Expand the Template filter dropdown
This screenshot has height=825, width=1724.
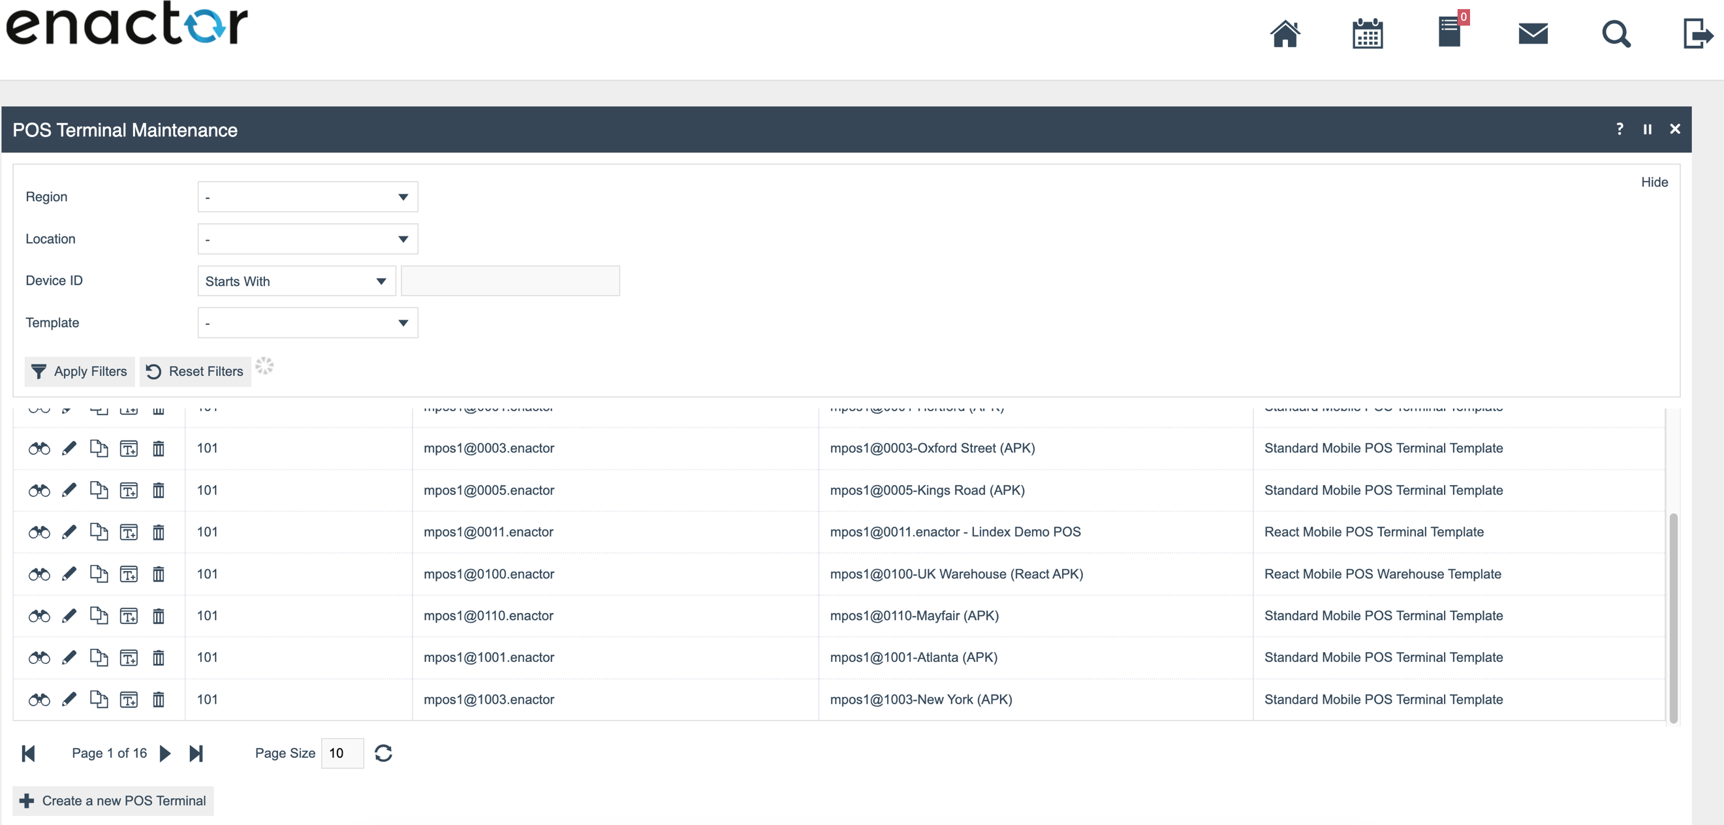click(308, 323)
